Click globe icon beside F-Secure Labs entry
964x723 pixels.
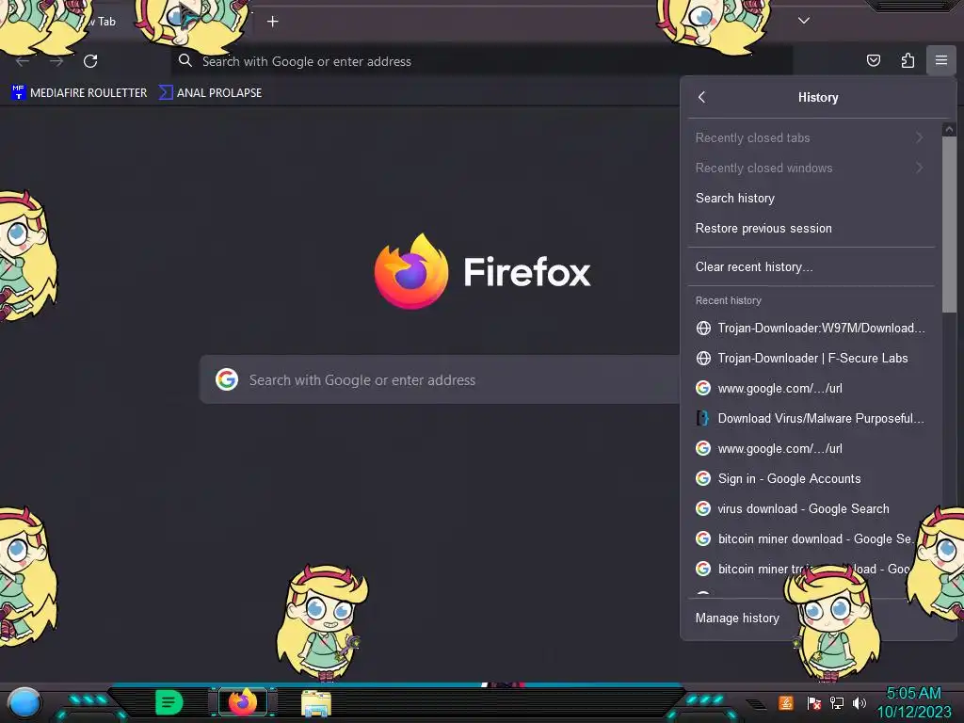703,358
